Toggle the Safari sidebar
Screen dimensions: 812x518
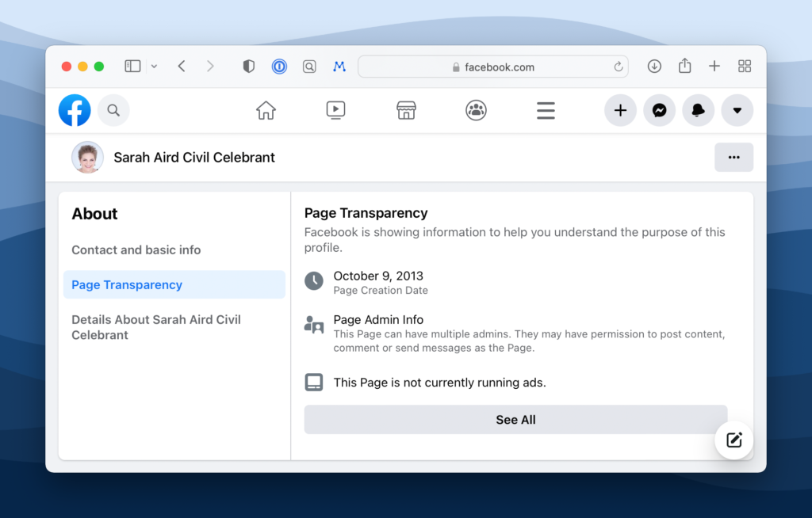click(x=132, y=67)
